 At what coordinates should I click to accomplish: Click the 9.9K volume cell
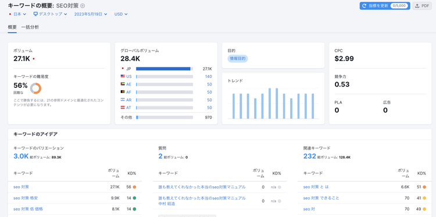click(x=115, y=198)
